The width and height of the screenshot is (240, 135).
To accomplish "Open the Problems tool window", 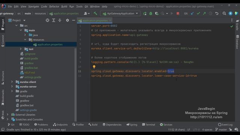I will (41, 124).
